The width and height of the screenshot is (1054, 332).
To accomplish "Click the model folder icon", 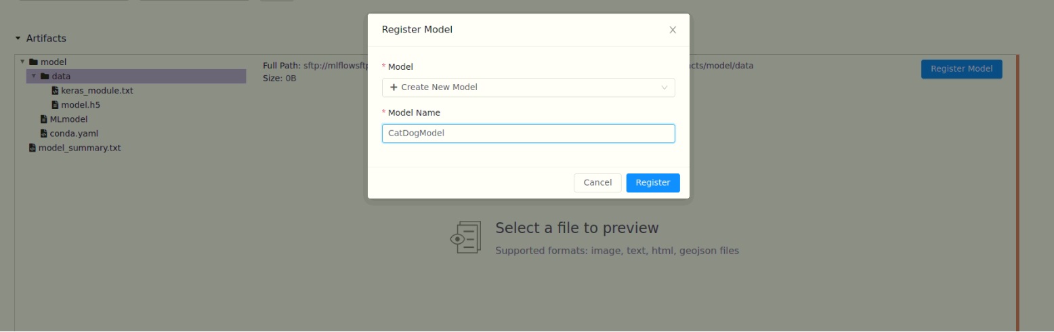I will point(33,62).
